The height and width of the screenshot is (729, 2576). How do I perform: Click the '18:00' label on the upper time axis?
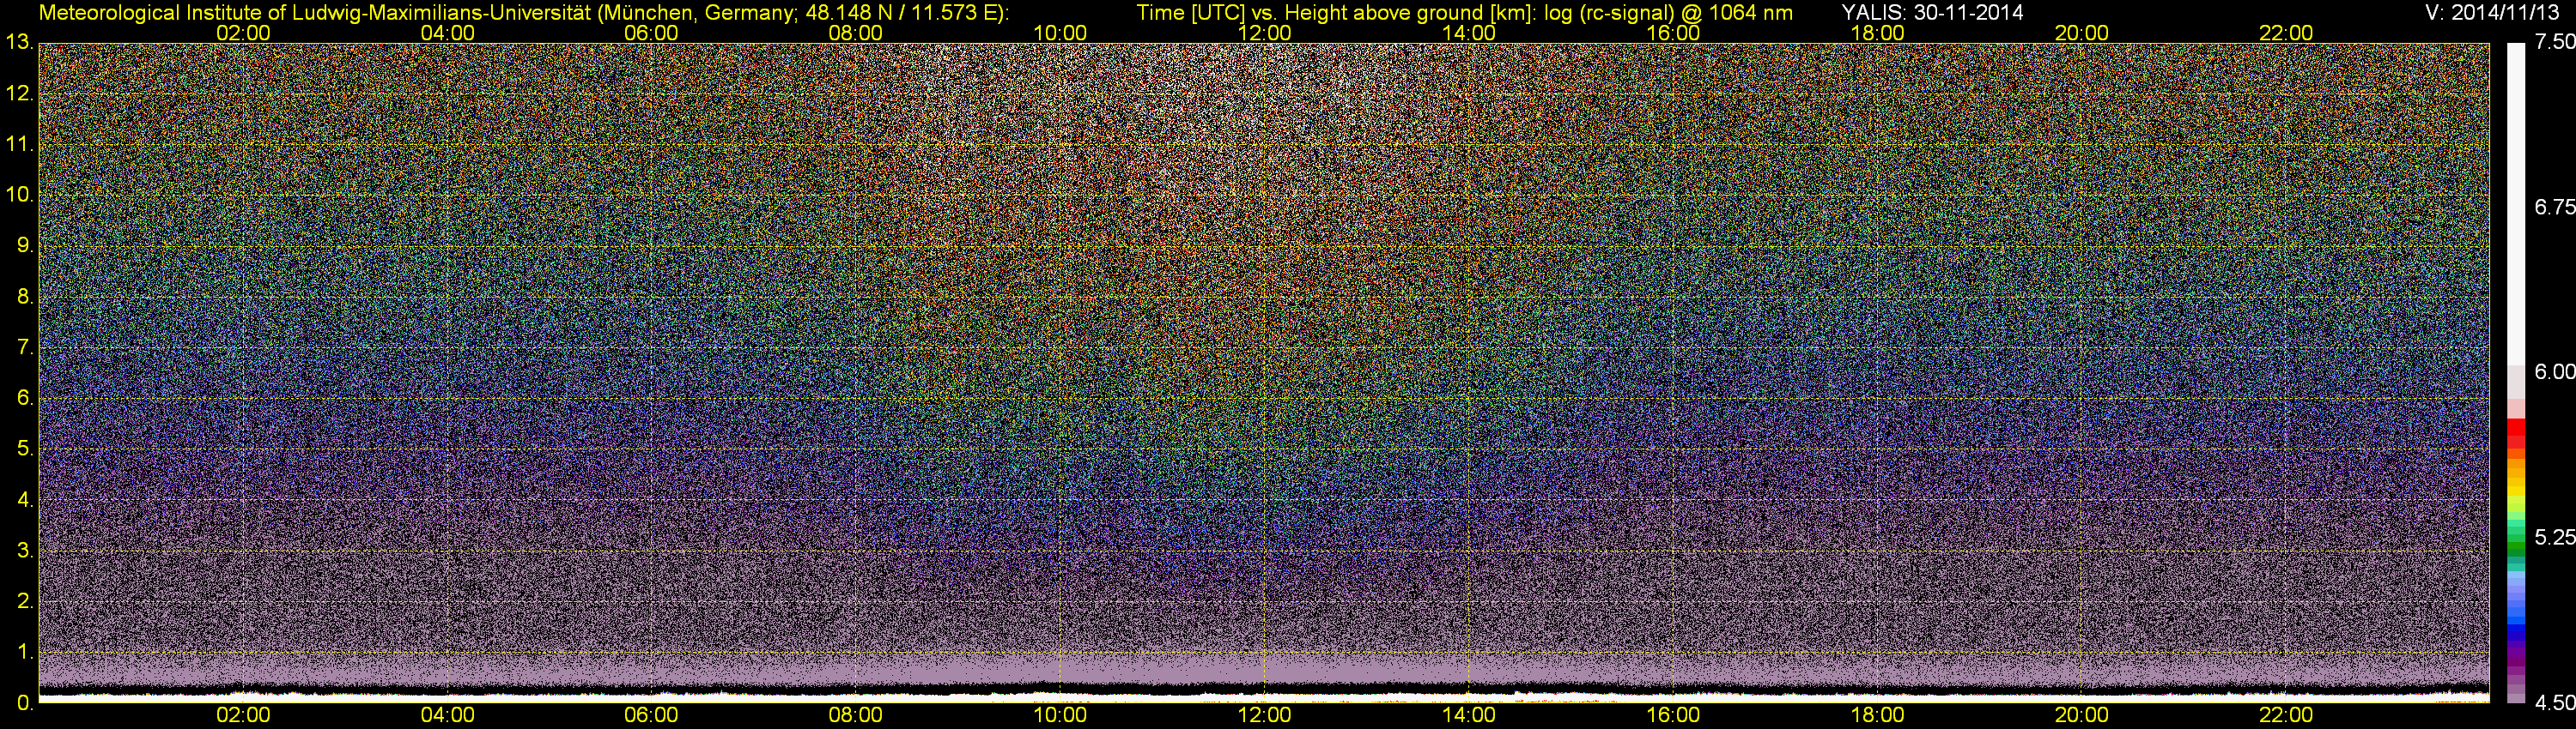(x=1877, y=33)
